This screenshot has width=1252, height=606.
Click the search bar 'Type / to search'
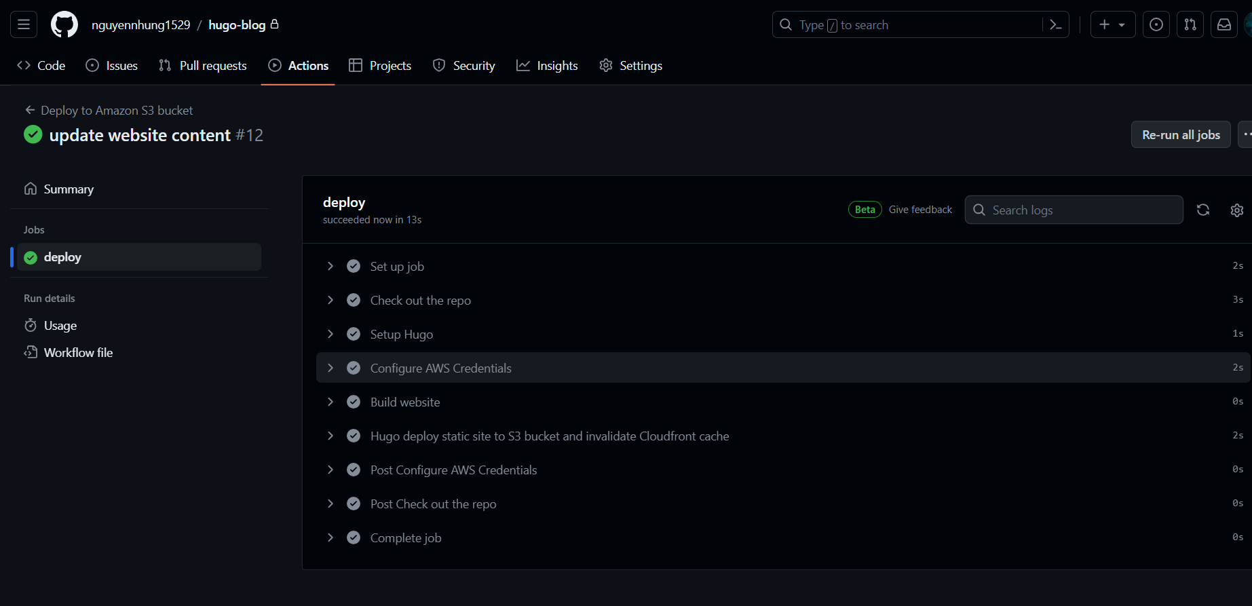point(920,24)
